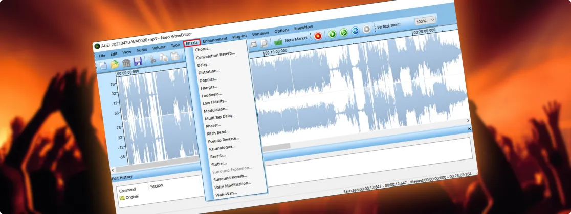Toggle the blue loop playback button
The width and height of the screenshot is (571, 214).
pyautogui.click(x=356, y=31)
